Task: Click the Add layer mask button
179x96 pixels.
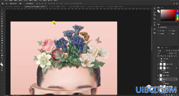Action: click(167, 95)
